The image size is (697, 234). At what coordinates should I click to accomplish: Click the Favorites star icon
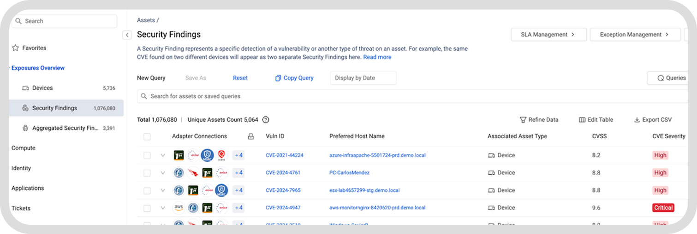15,48
